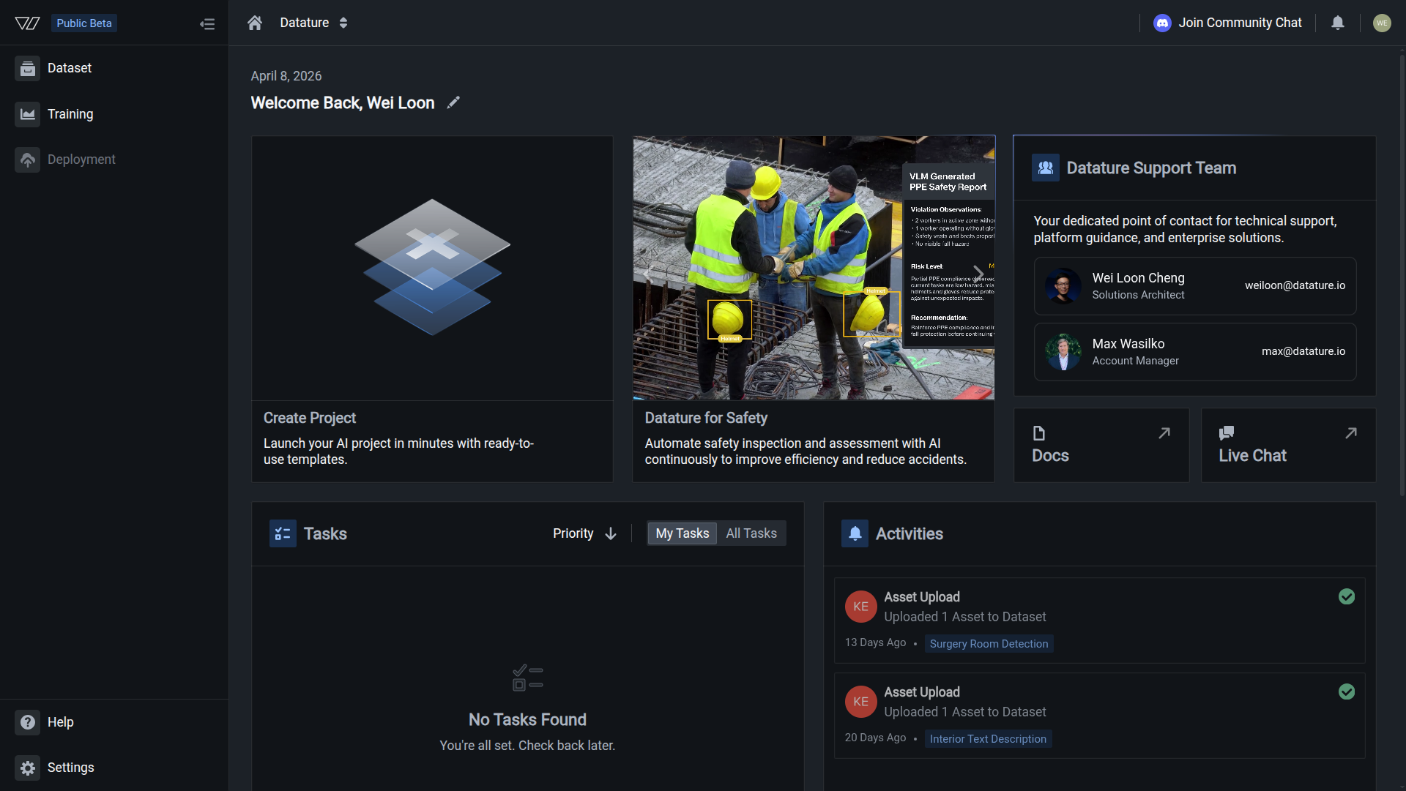The image size is (1406, 791).
Task: Open the Deployment section
Action: [82, 159]
